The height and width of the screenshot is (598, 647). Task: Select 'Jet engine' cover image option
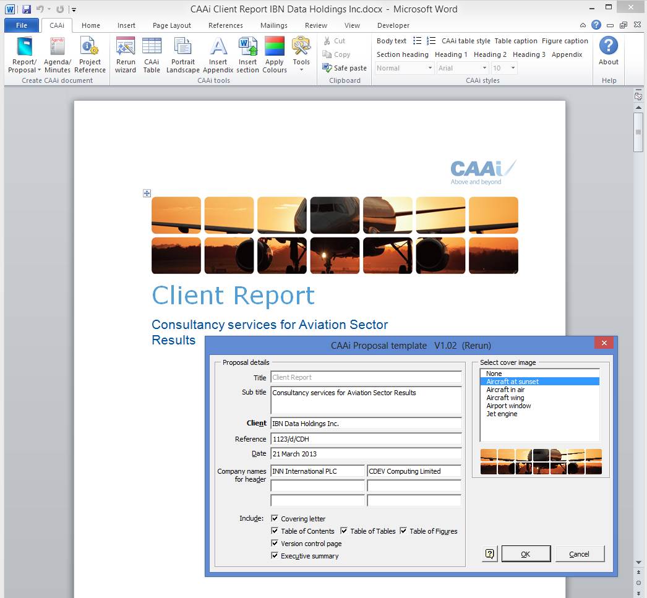coord(539,414)
